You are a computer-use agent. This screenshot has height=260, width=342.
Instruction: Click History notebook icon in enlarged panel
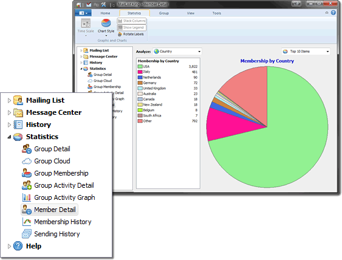coord(18,125)
